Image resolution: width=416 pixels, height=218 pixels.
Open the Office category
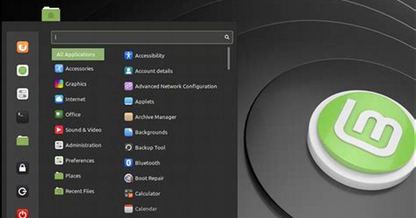coord(73,115)
